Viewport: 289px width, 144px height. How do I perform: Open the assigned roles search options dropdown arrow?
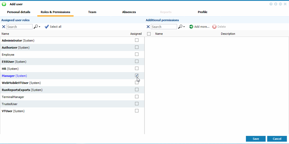(x=39, y=27)
